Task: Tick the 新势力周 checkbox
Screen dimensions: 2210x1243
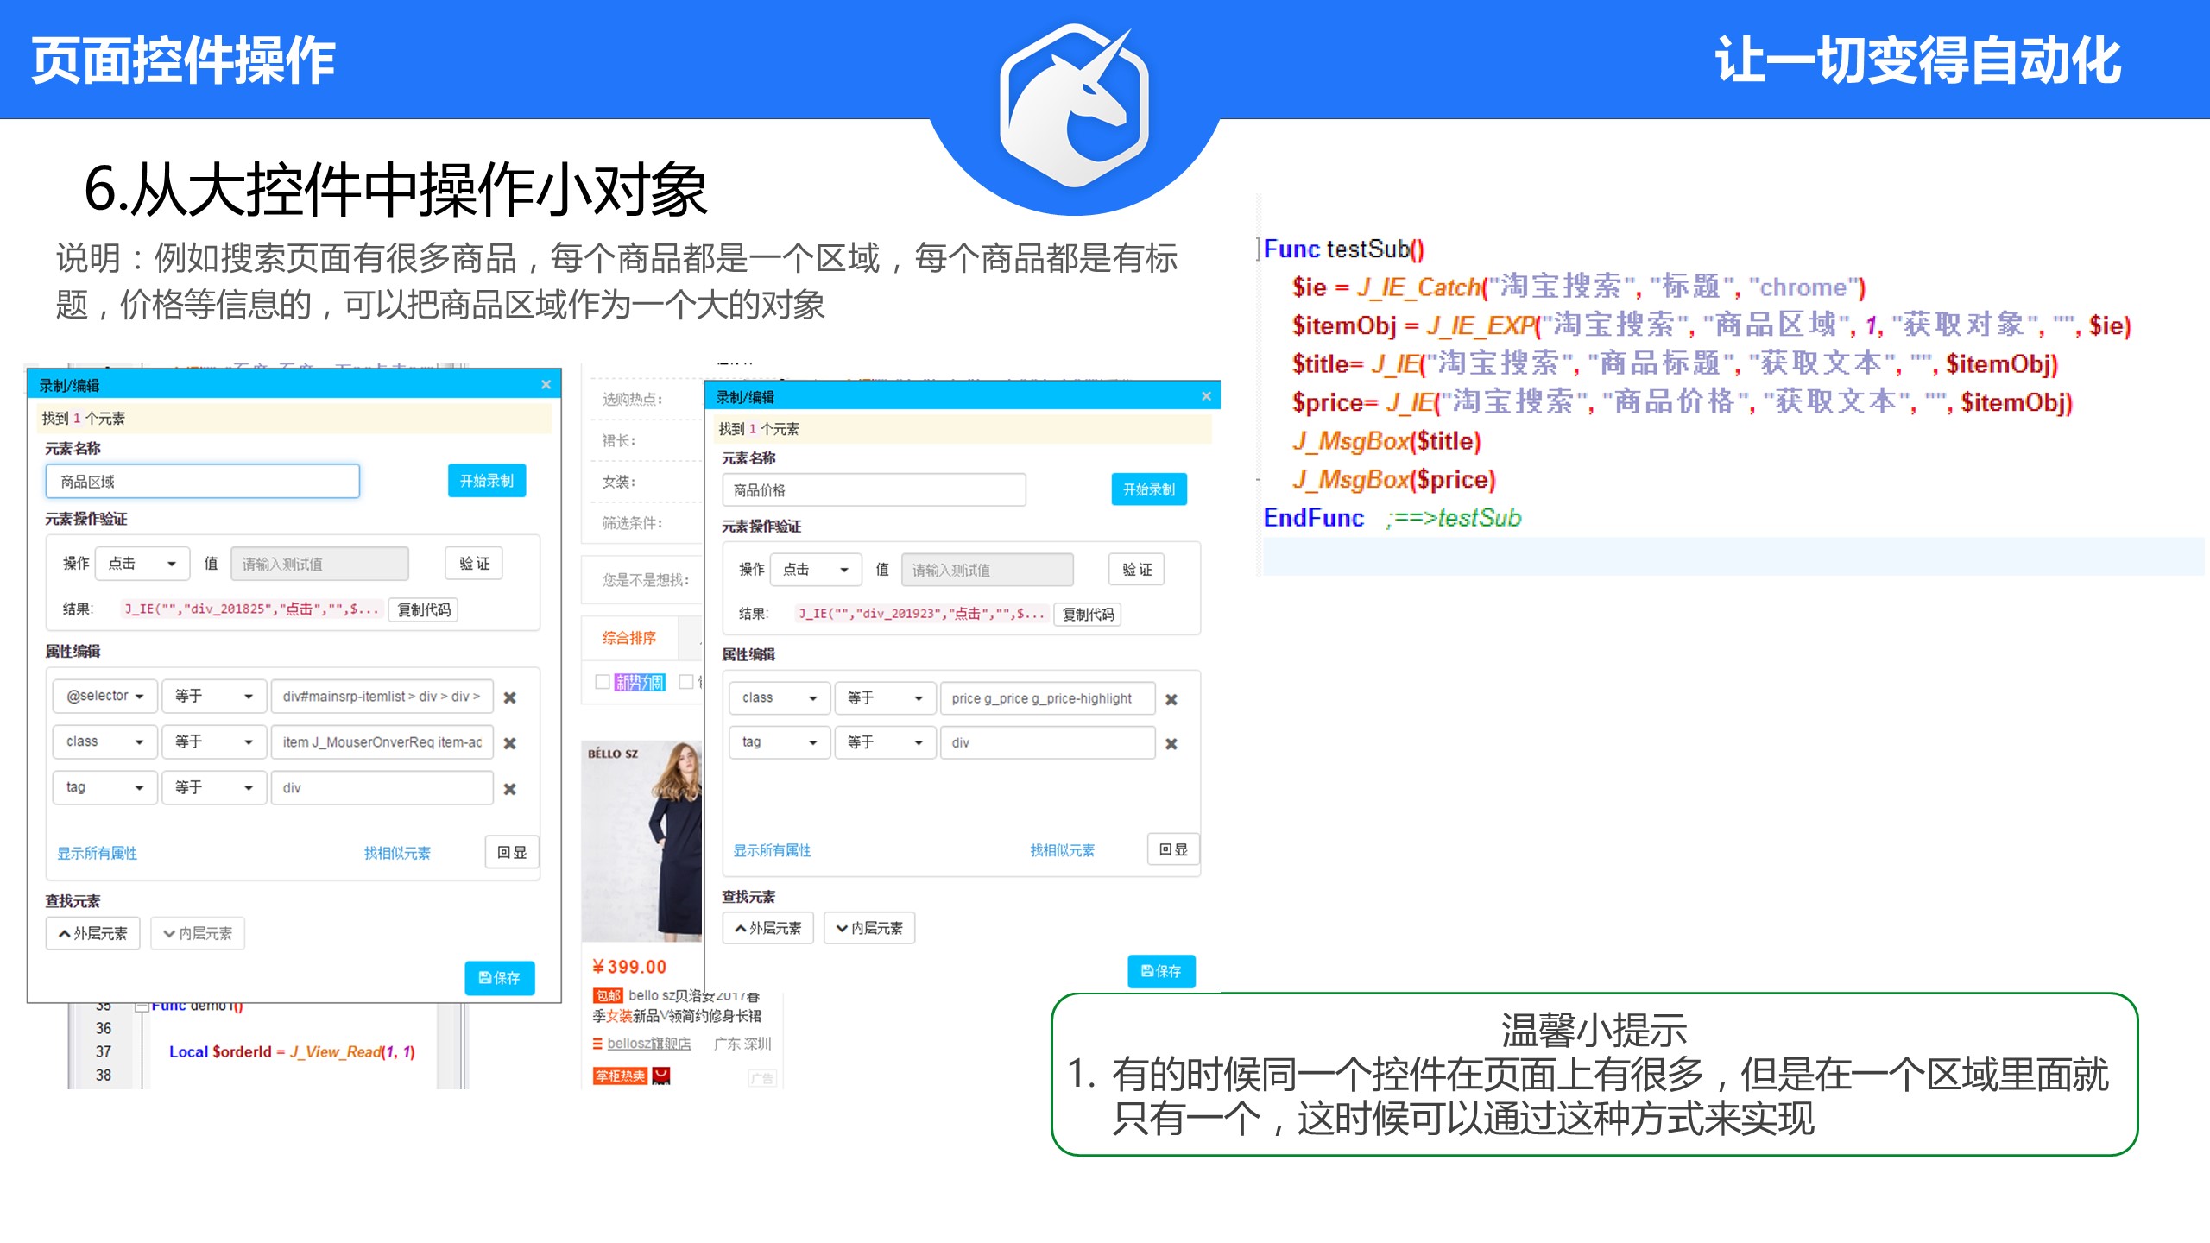Action: point(603,682)
